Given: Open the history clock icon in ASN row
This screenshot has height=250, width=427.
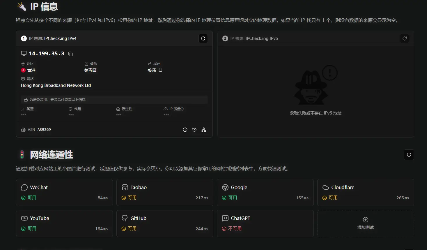Looking at the screenshot, I should [x=194, y=130].
